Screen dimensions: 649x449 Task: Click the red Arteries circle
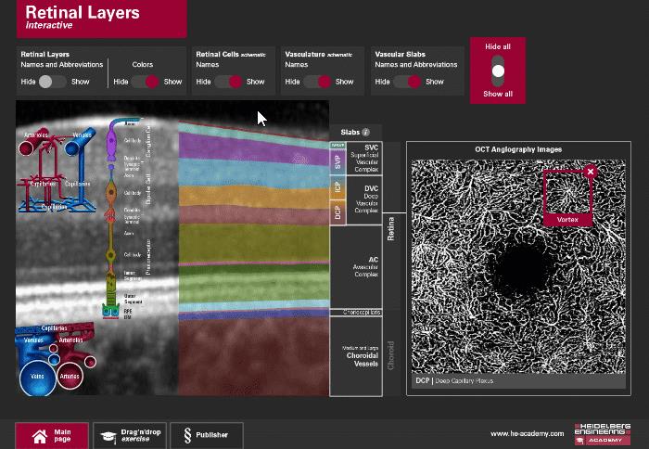click(x=70, y=377)
